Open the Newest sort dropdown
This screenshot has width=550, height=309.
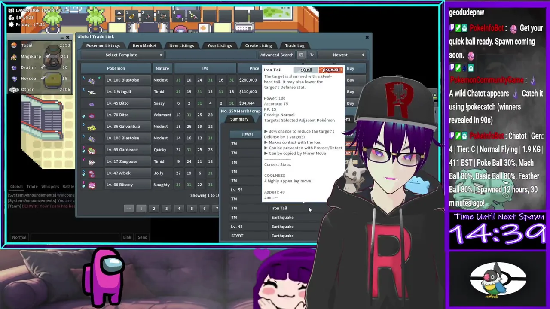point(342,55)
